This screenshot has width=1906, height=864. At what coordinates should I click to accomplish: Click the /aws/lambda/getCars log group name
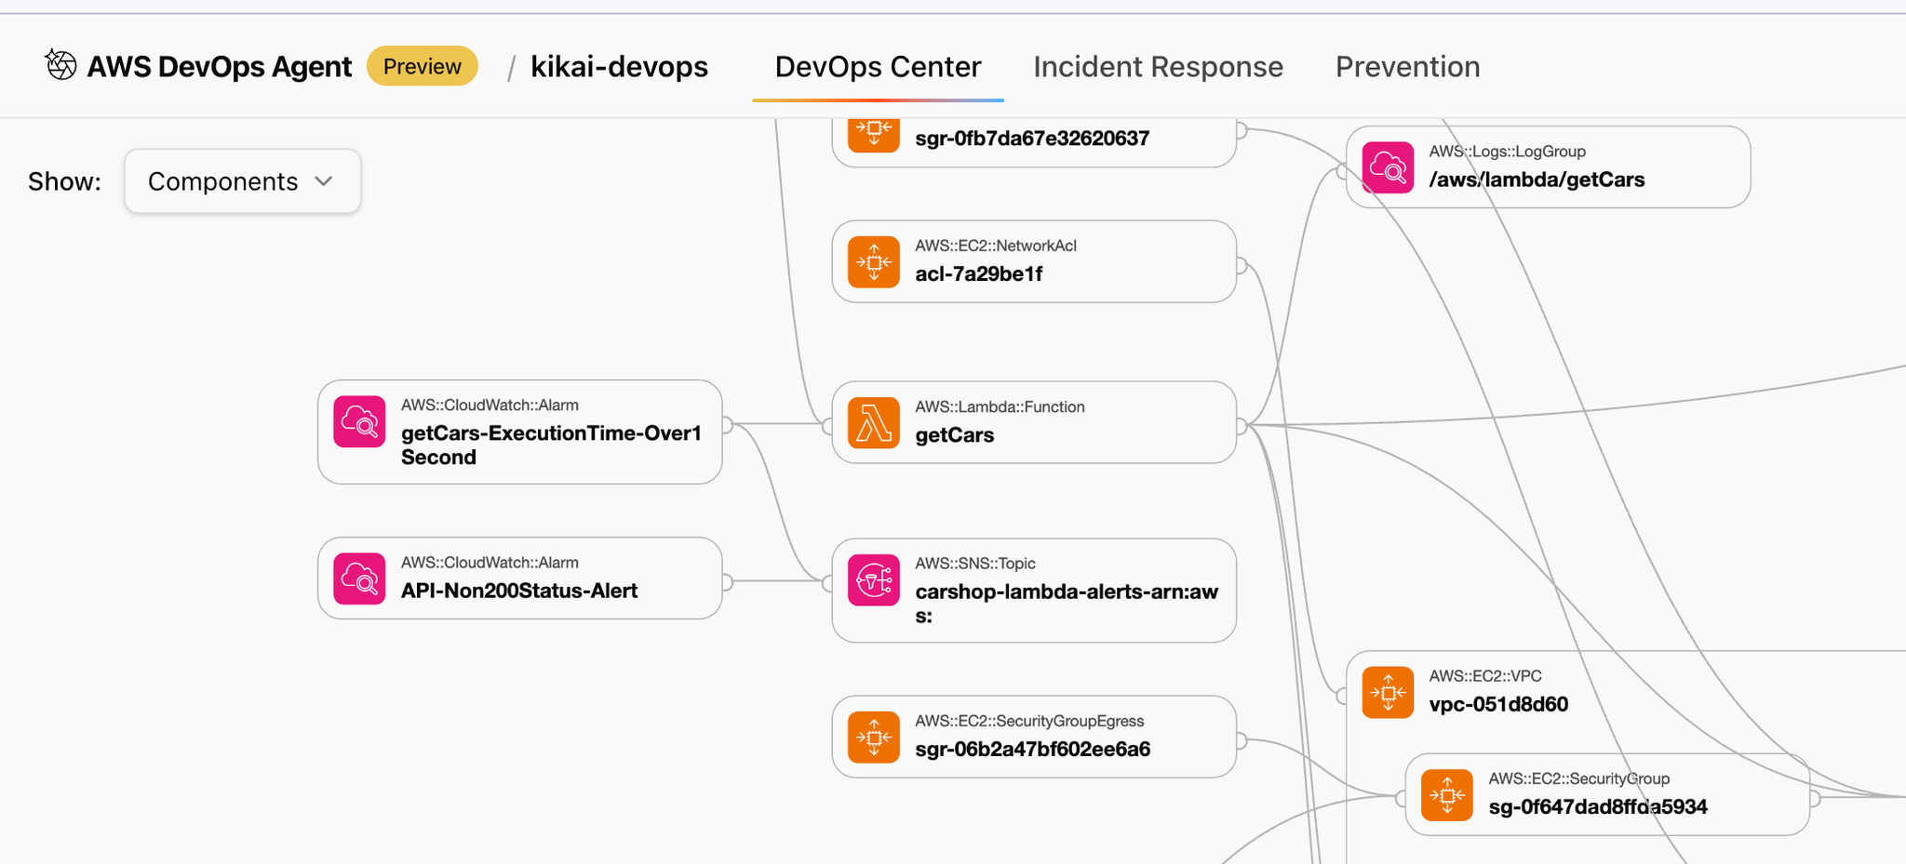[x=1537, y=179]
